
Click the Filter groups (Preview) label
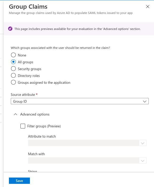click(x=44, y=126)
